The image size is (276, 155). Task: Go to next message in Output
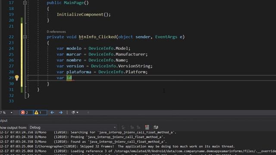[139, 127]
